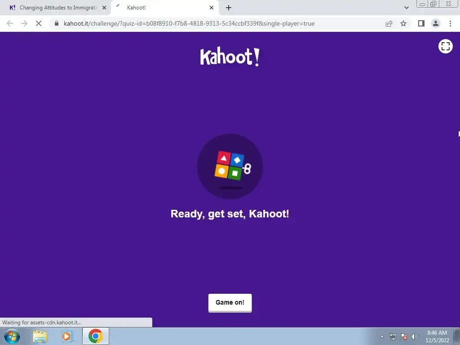Start the quiz with Game on! button
The width and height of the screenshot is (460, 345).
coord(230,302)
